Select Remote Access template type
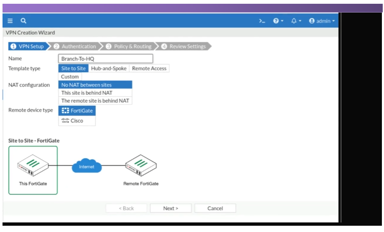This screenshot has width=384, height=232. tap(149, 69)
